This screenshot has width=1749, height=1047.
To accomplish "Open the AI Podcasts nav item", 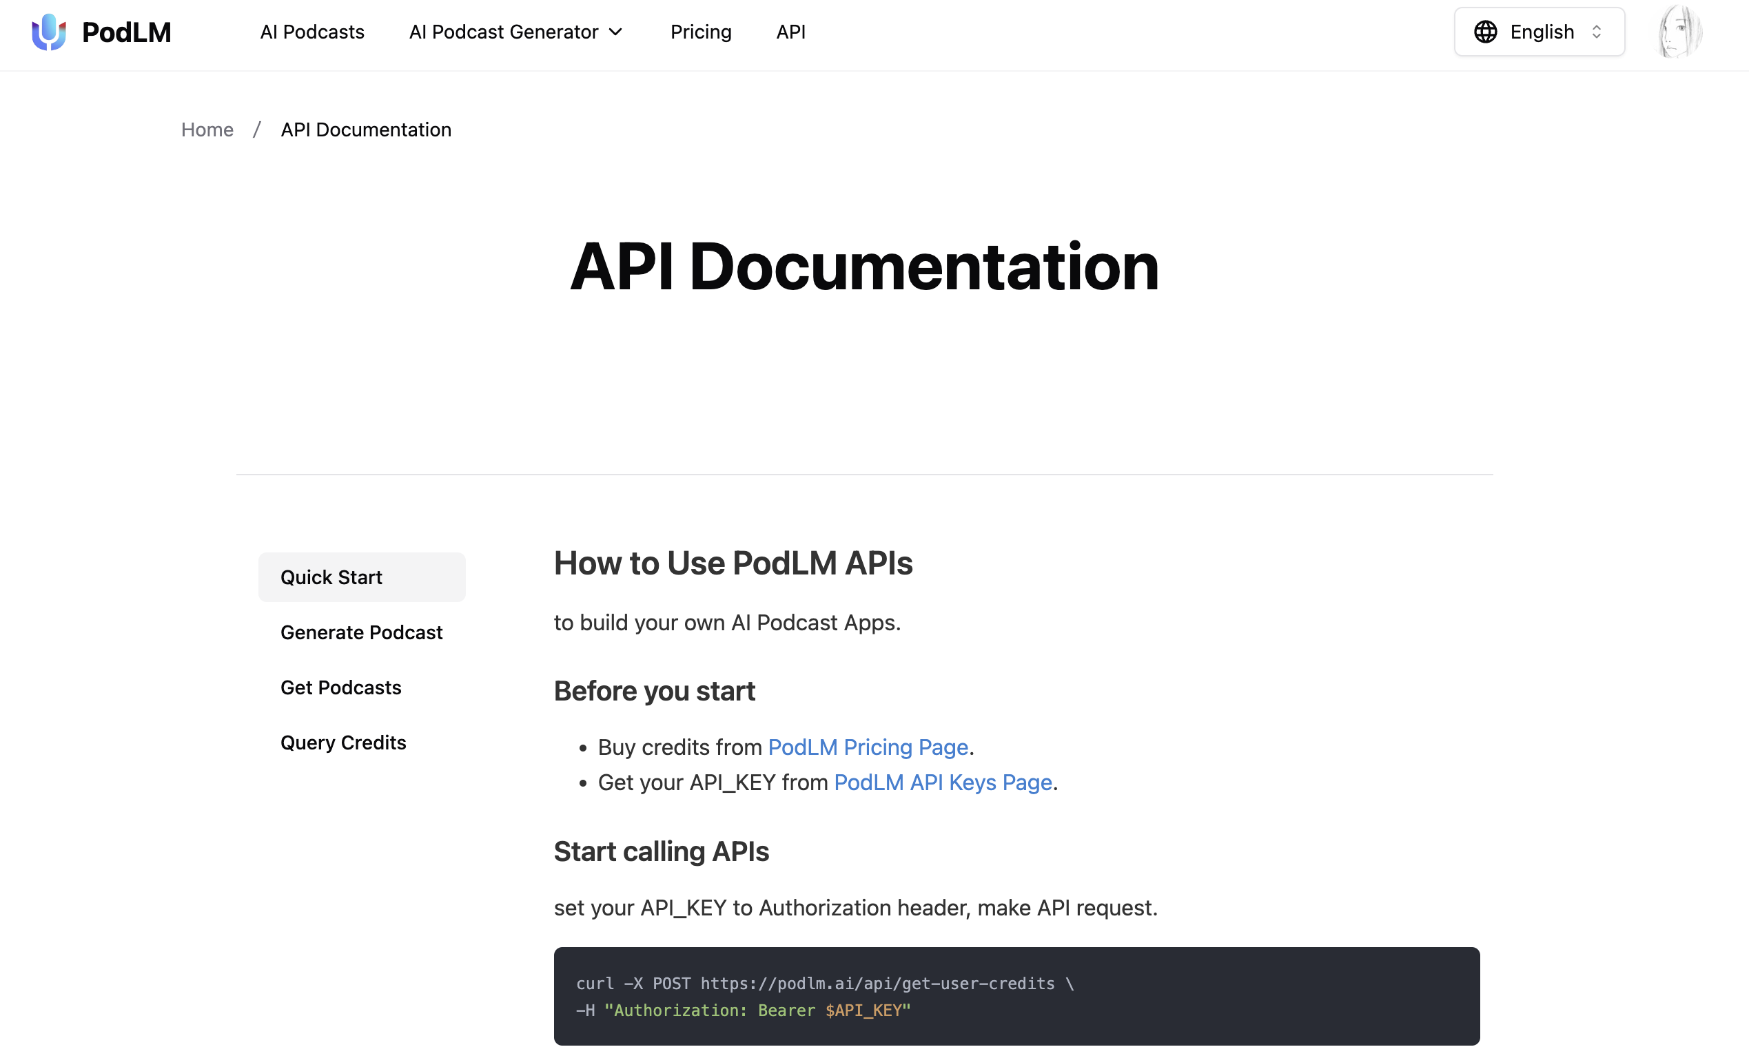I will 312,32.
